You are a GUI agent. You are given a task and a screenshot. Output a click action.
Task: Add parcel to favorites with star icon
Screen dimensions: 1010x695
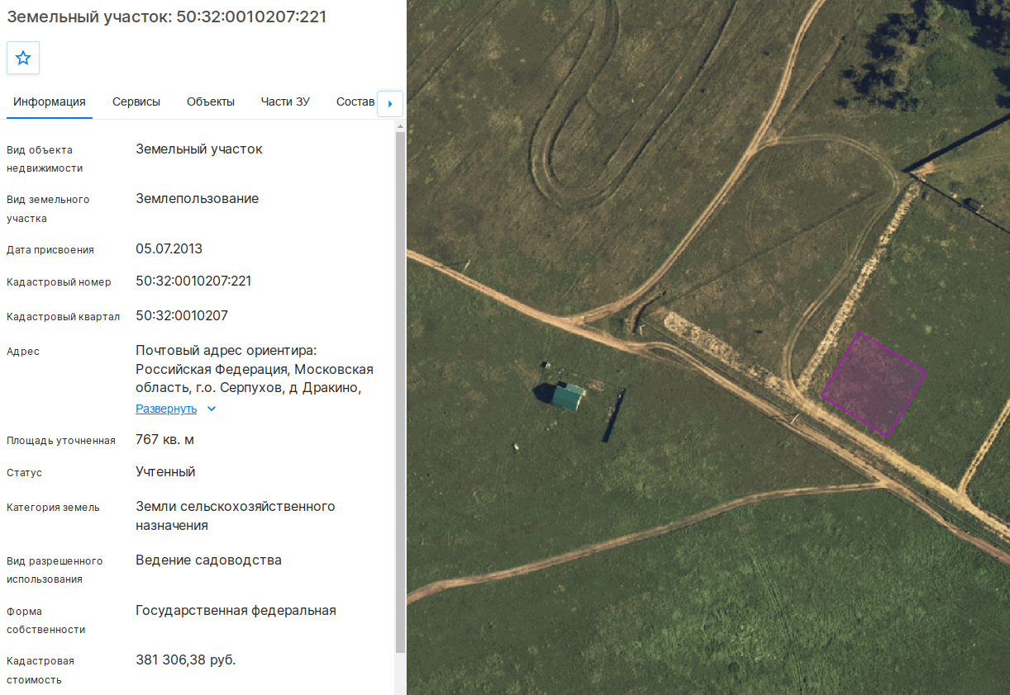(x=23, y=58)
